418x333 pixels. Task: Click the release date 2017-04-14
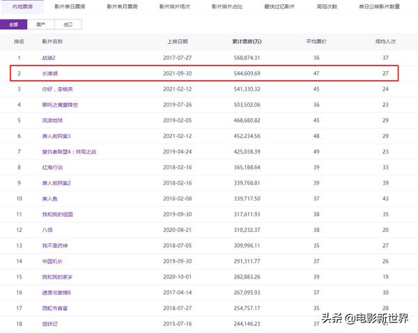pyautogui.click(x=177, y=293)
